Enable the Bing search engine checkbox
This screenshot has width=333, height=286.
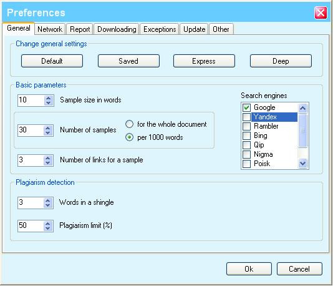coord(246,136)
